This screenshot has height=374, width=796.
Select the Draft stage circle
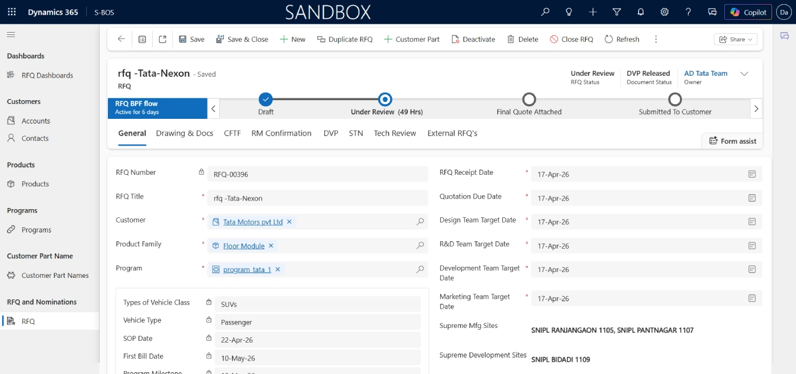(265, 99)
